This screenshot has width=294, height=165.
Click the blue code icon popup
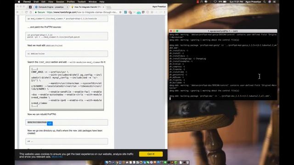coord(50,123)
